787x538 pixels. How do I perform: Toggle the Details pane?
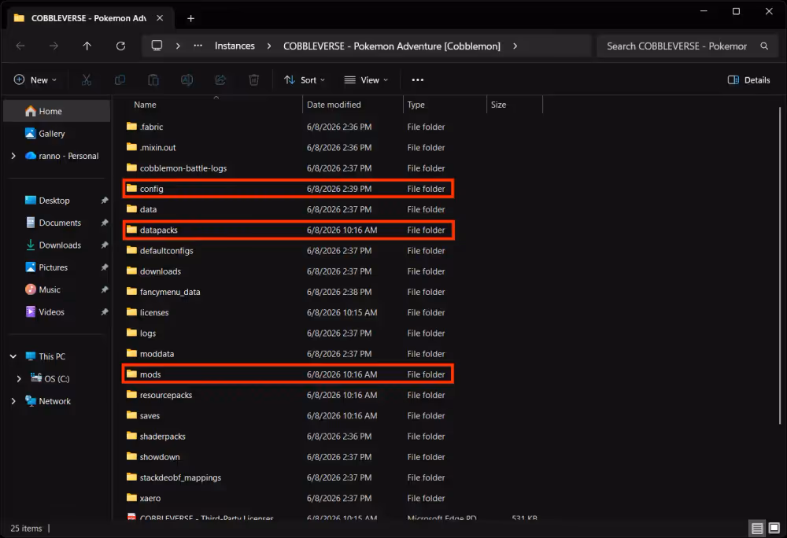[x=749, y=79]
